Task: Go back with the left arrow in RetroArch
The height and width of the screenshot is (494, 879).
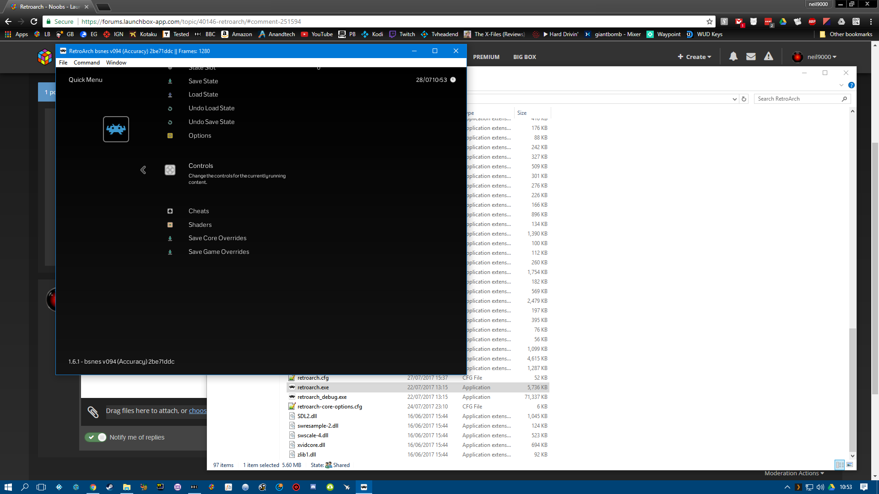Action: [x=143, y=170]
